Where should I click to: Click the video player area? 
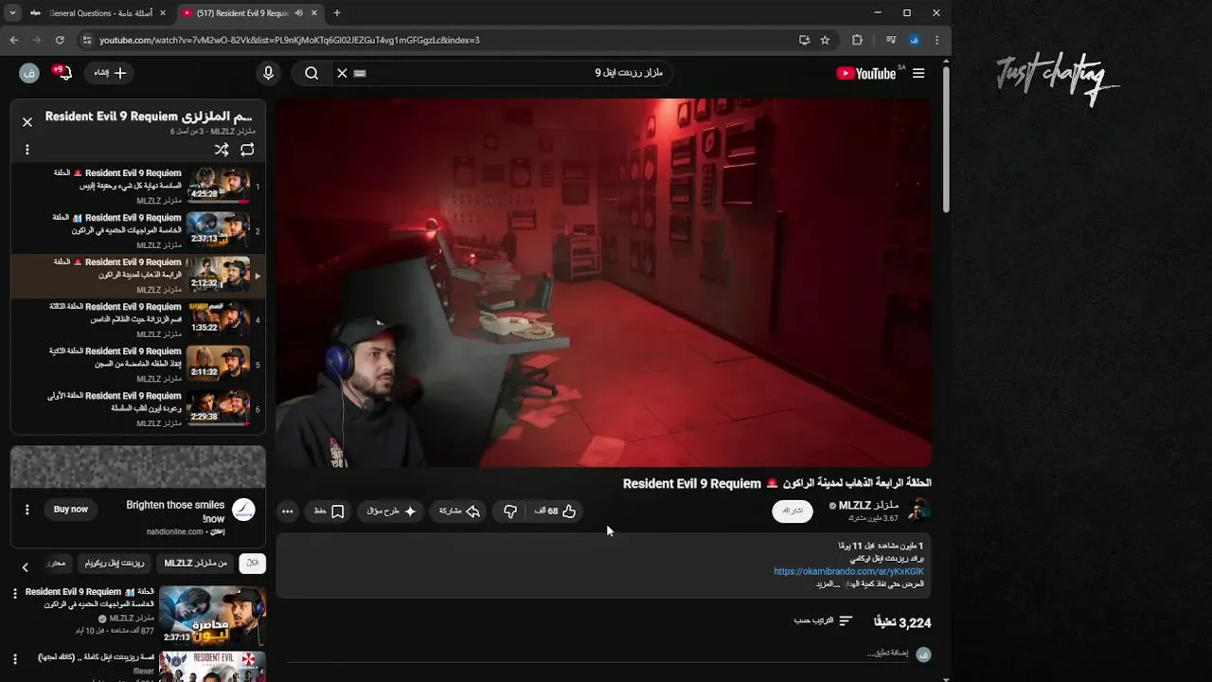pyautogui.click(x=603, y=282)
